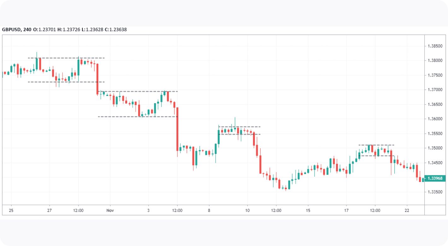Select the 1.33500 price scale level
Viewport: 448px width, 246px height.
pos(435,192)
